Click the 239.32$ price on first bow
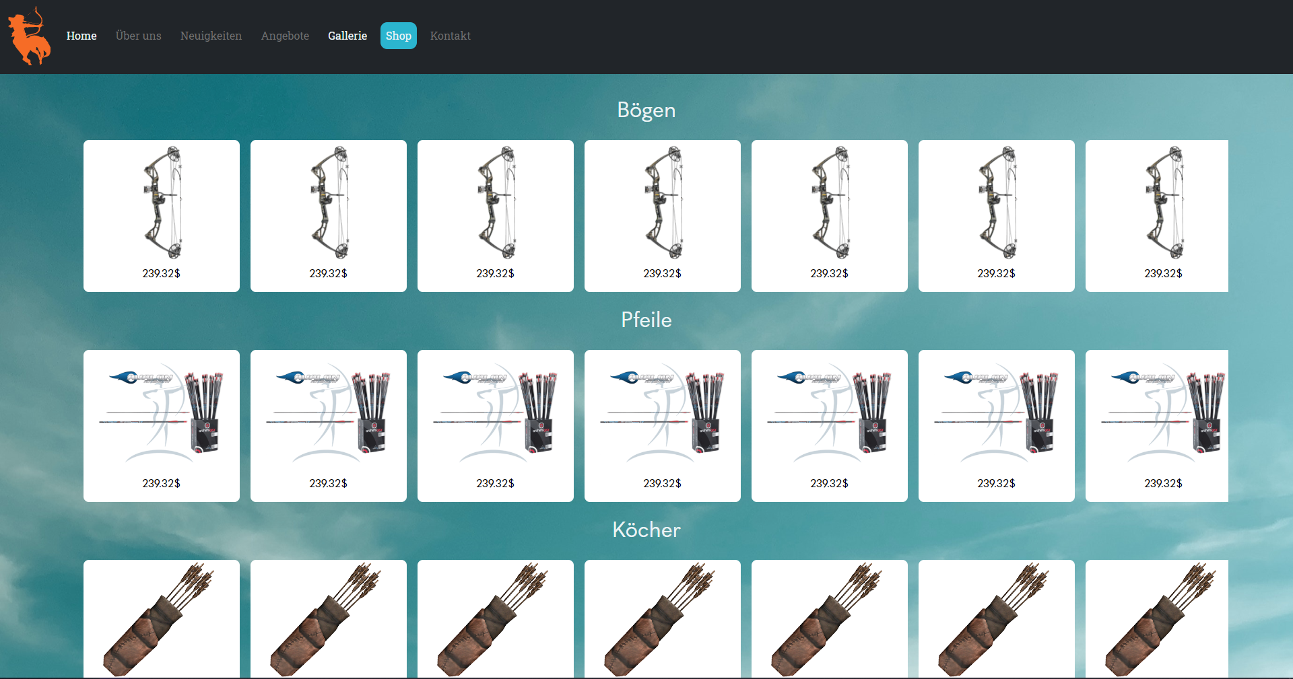 (x=162, y=273)
